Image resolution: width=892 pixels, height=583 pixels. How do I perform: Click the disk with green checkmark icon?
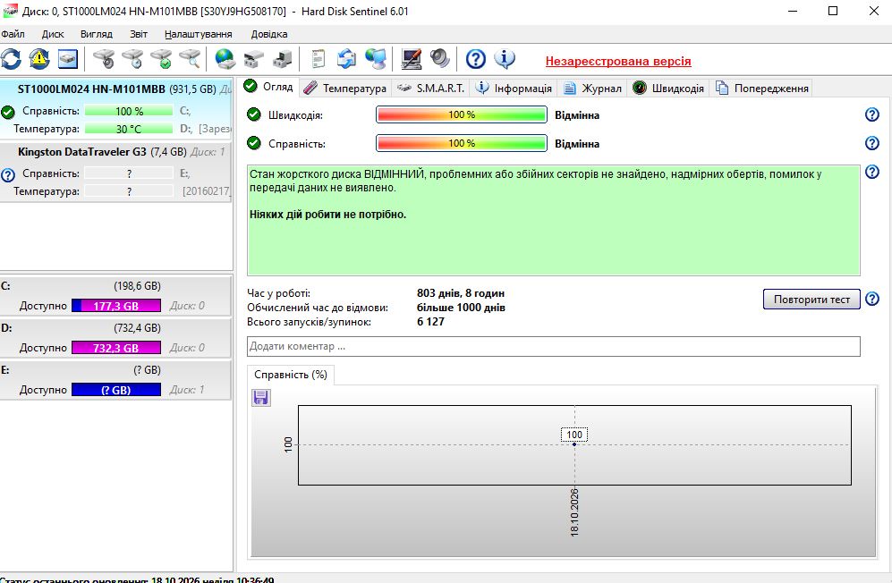point(161,59)
